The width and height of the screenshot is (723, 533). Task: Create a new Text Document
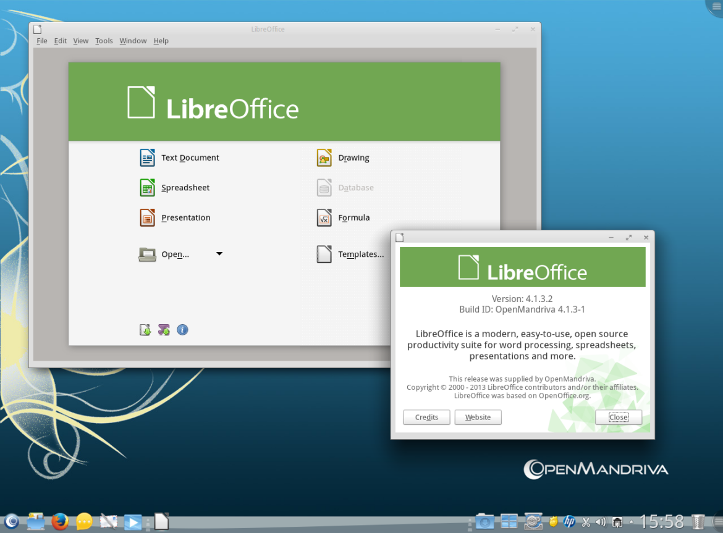tap(190, 157)
